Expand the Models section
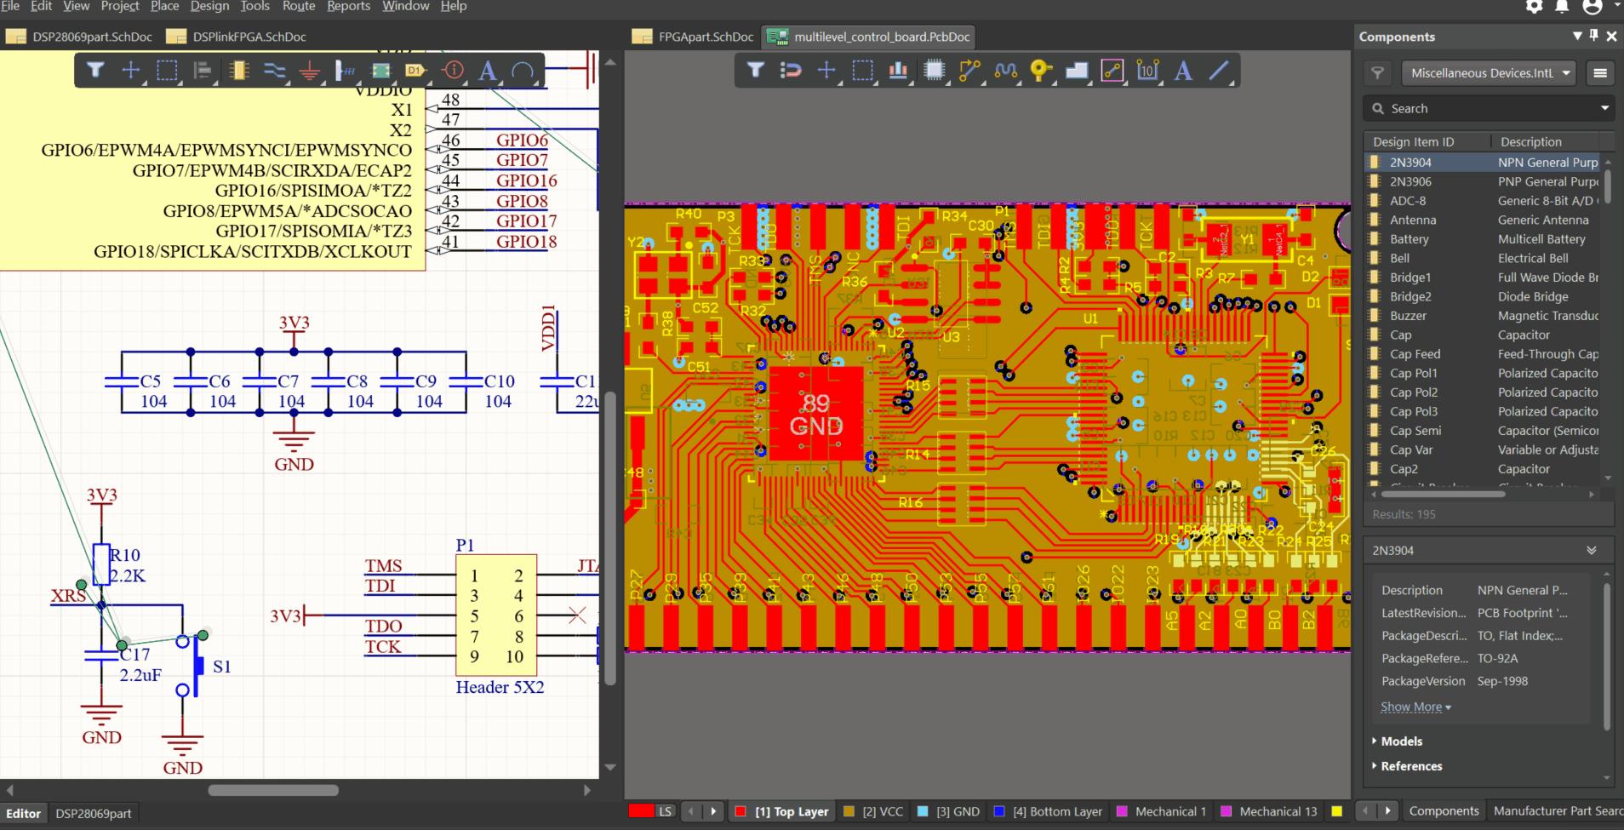1624x830 pixels. (1401, 741)
